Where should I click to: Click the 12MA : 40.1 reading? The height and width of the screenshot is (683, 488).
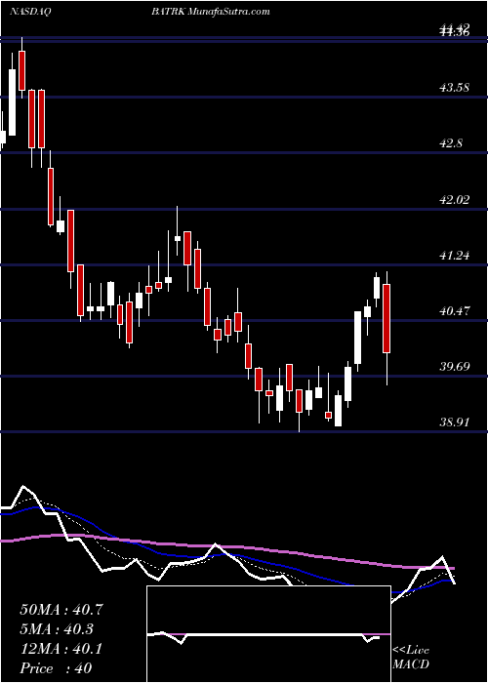(61, 649)
